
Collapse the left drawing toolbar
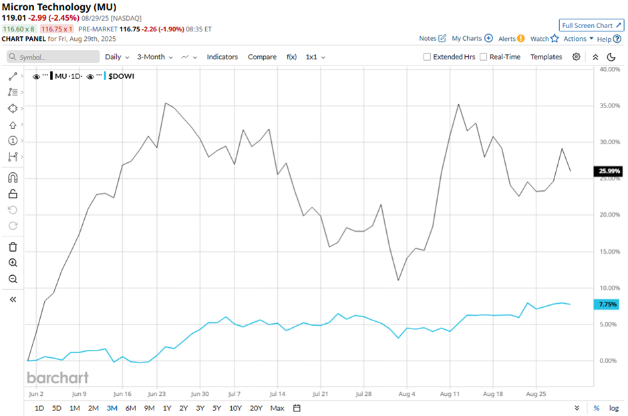tap(13, 300)
